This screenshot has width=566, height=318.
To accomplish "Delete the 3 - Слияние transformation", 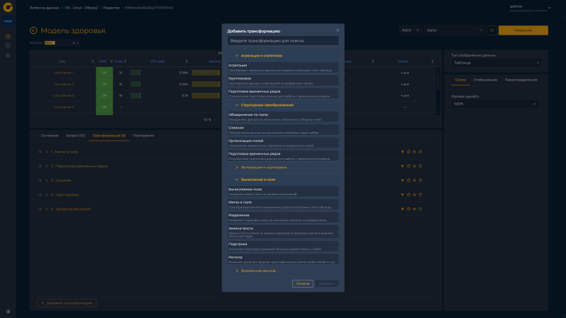I will [420, 180].
